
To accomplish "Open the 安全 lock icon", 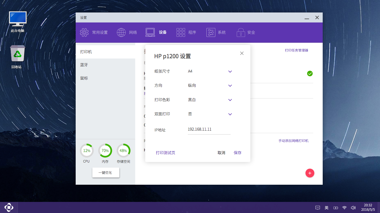I will pos(241,32).
